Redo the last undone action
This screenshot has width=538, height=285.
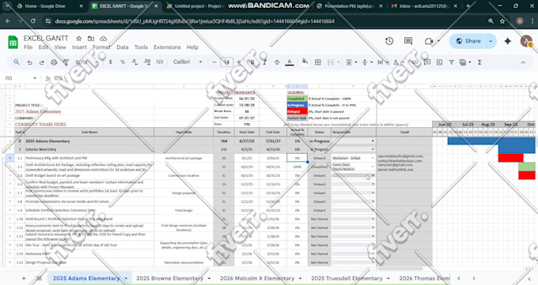tap(41, 62)
